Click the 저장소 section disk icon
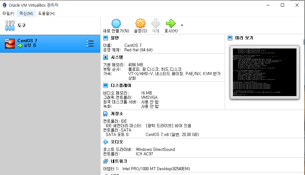Viewport: 305px width, 175px height. [x=105, y=113]
